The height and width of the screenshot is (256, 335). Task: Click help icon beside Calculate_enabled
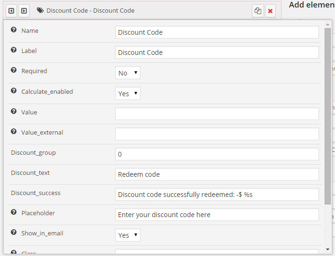[x=14, y=91]
